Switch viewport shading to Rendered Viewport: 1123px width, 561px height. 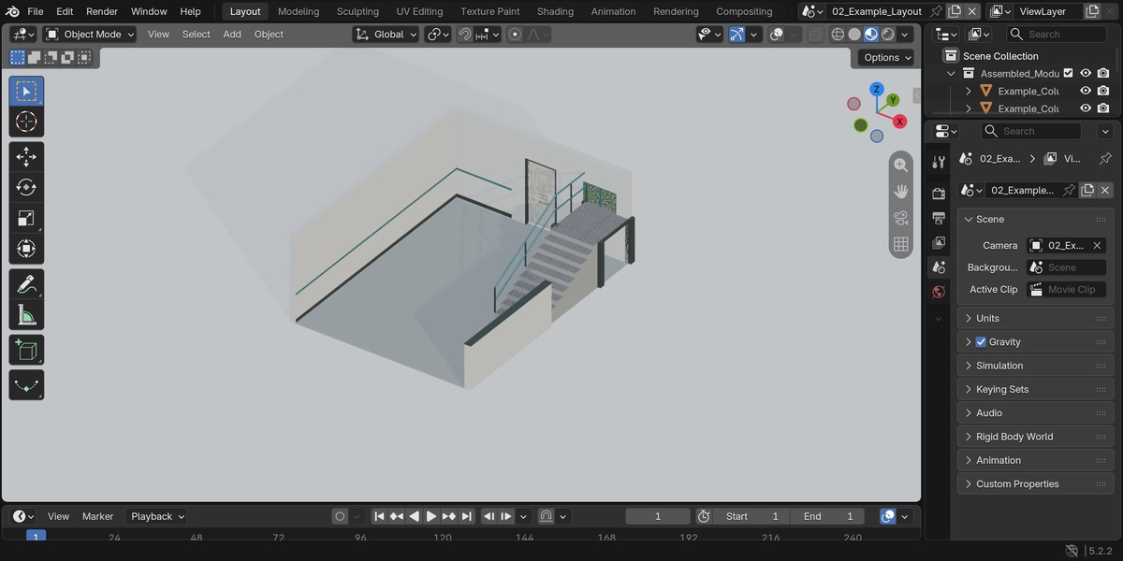(888, 34)
